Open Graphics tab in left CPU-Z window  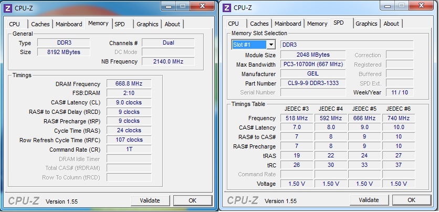[148, 24]
